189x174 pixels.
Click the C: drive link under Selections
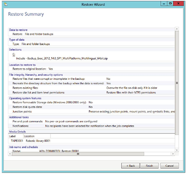14,54
